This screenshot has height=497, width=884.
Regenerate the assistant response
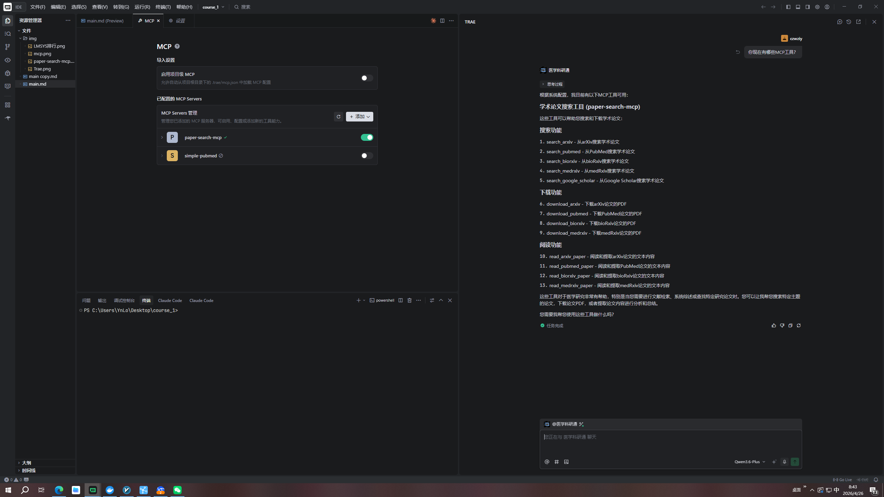coord(799,325)
